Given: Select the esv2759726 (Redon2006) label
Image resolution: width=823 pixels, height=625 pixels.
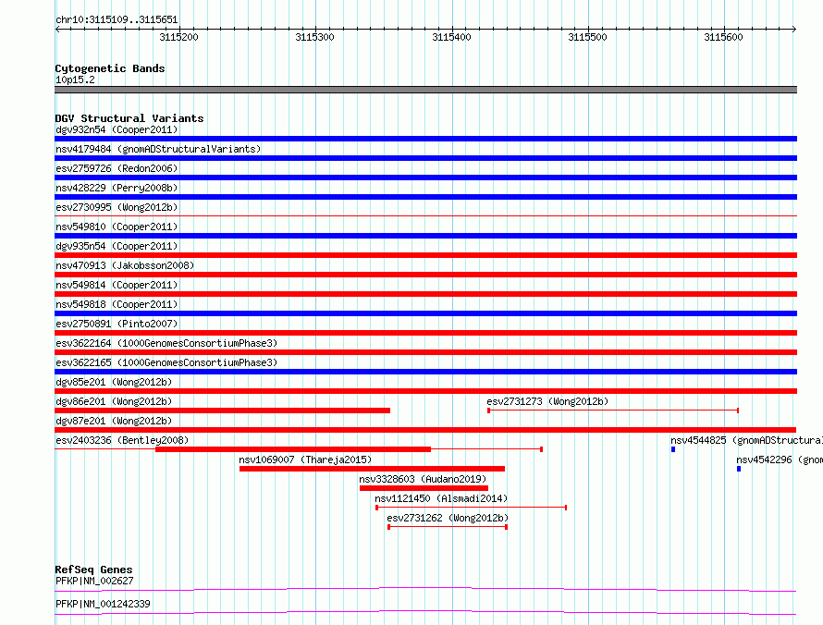Looking at the screenshot, I should (x=117, y=168).
